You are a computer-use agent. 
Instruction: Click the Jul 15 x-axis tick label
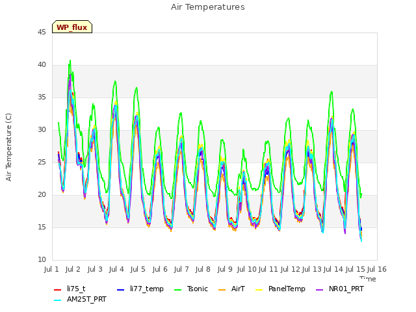point(355,269)
